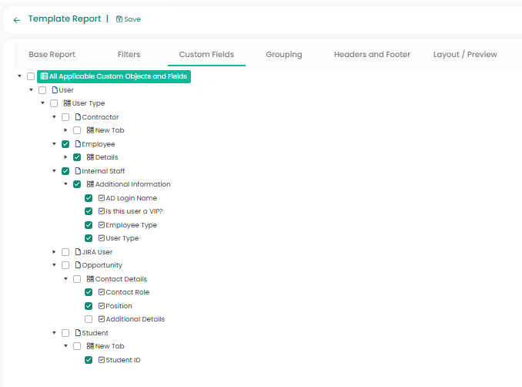Screen dimensions: 522x387
Task: Expand the Details node under Employee
Action: [x=65, y=157]
